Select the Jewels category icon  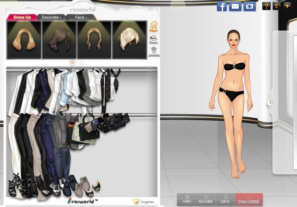click(x=154, y=52)
